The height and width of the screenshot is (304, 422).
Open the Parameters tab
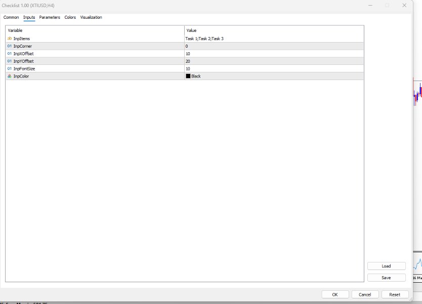pos(50,17)
